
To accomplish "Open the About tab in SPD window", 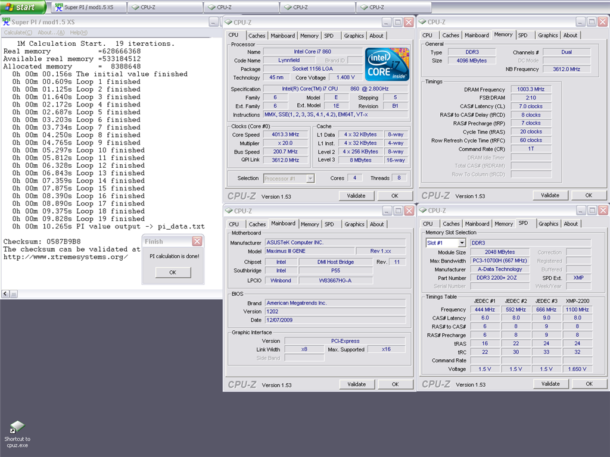I will pos(571,224).
